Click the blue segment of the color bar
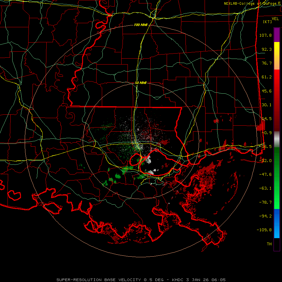This screenshot has width=282, height=282. click(x=277, y=223)
